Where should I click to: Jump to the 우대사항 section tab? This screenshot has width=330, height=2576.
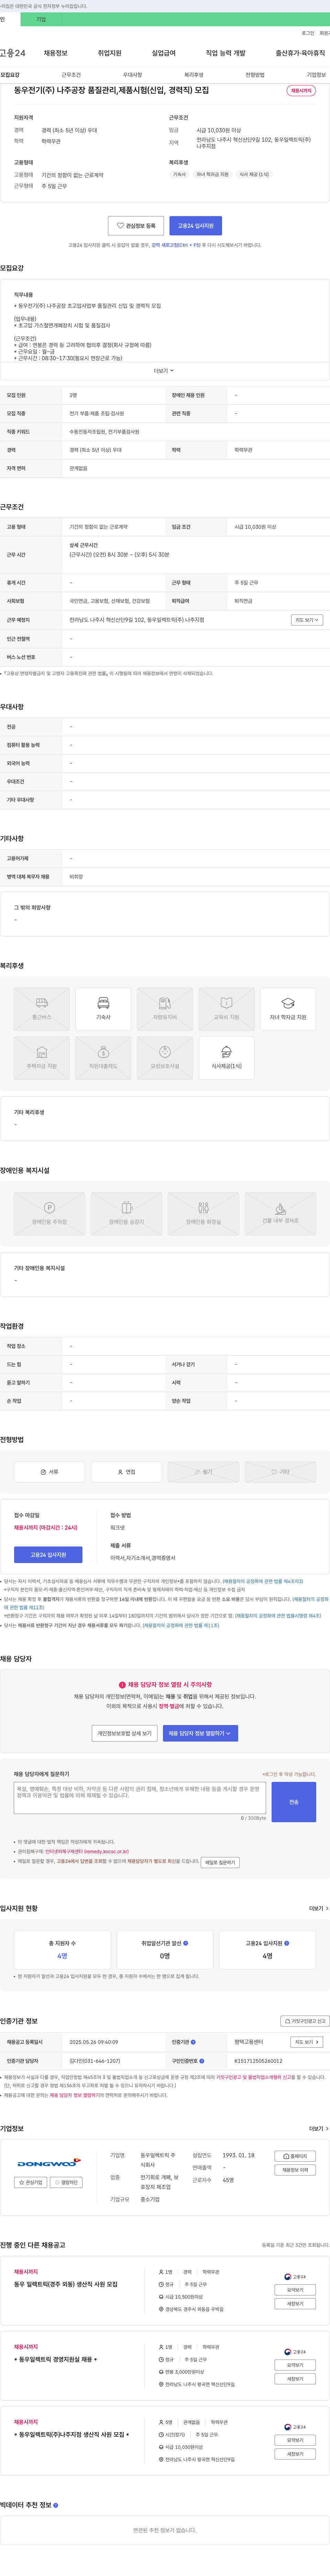(x=133, y=75)
